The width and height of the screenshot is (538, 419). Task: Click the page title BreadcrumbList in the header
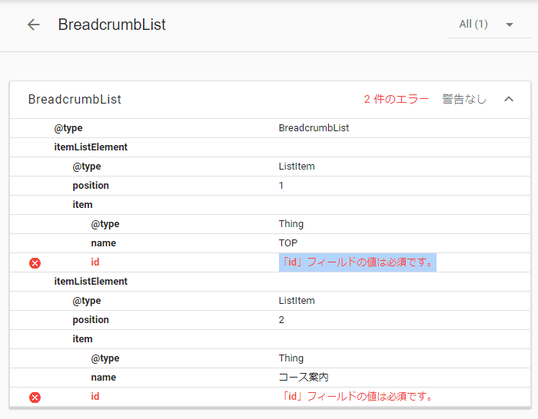112,25
